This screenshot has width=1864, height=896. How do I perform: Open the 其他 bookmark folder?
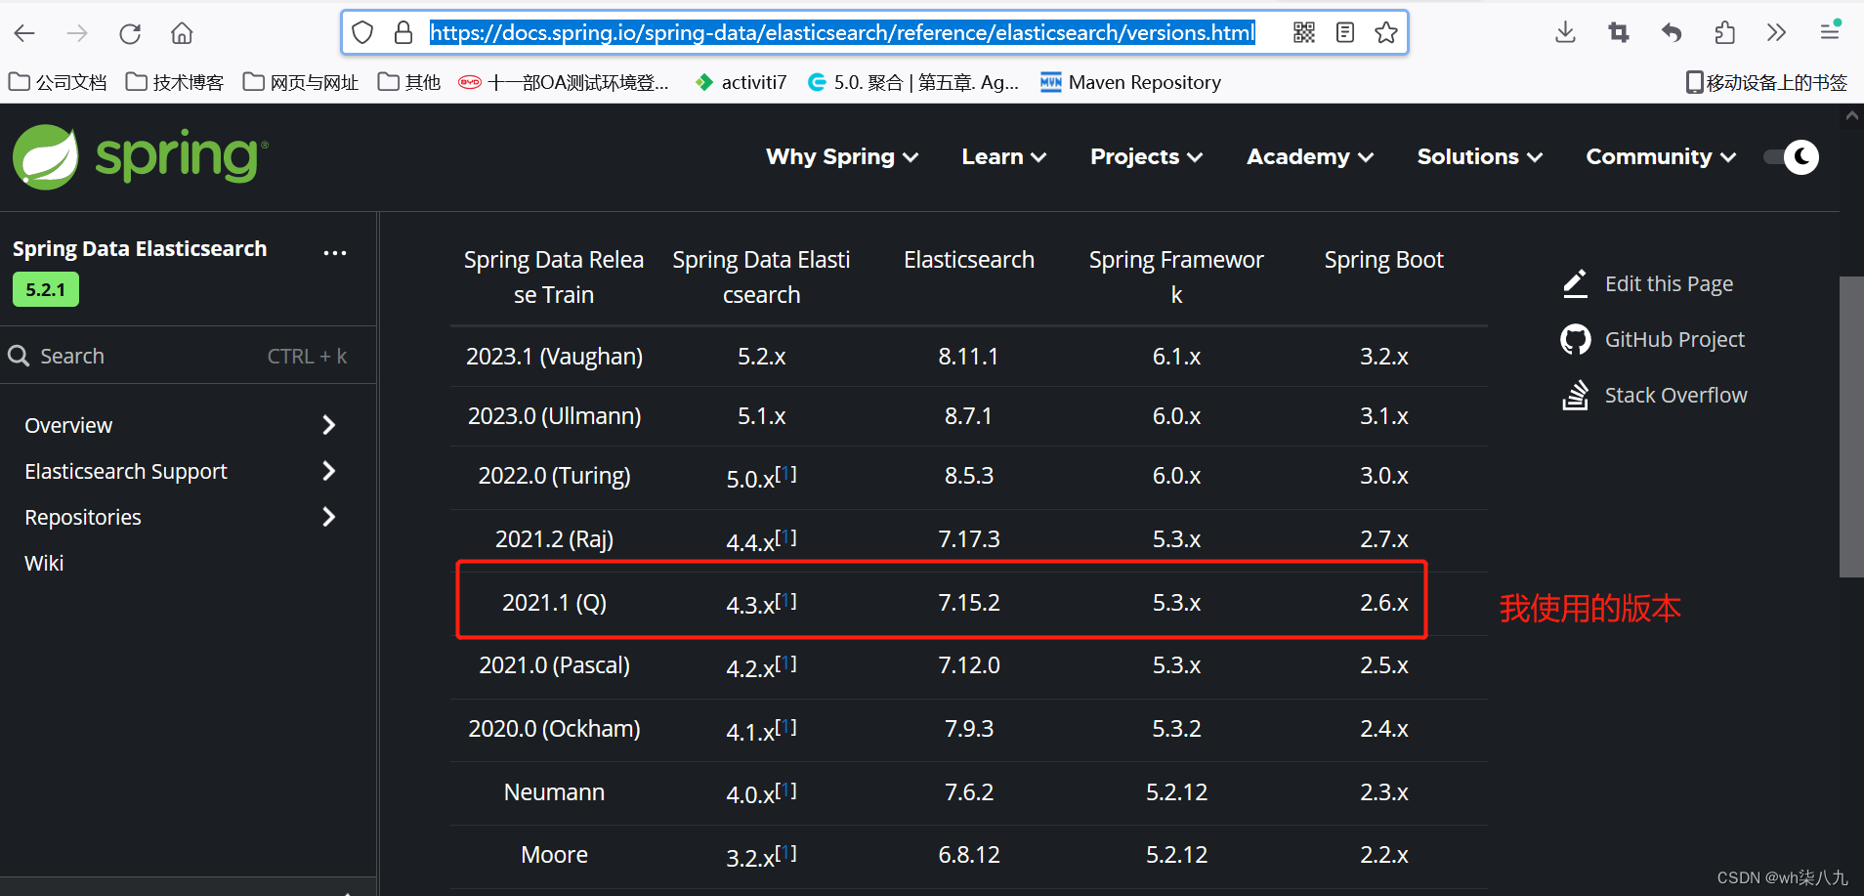pos(409,82)
